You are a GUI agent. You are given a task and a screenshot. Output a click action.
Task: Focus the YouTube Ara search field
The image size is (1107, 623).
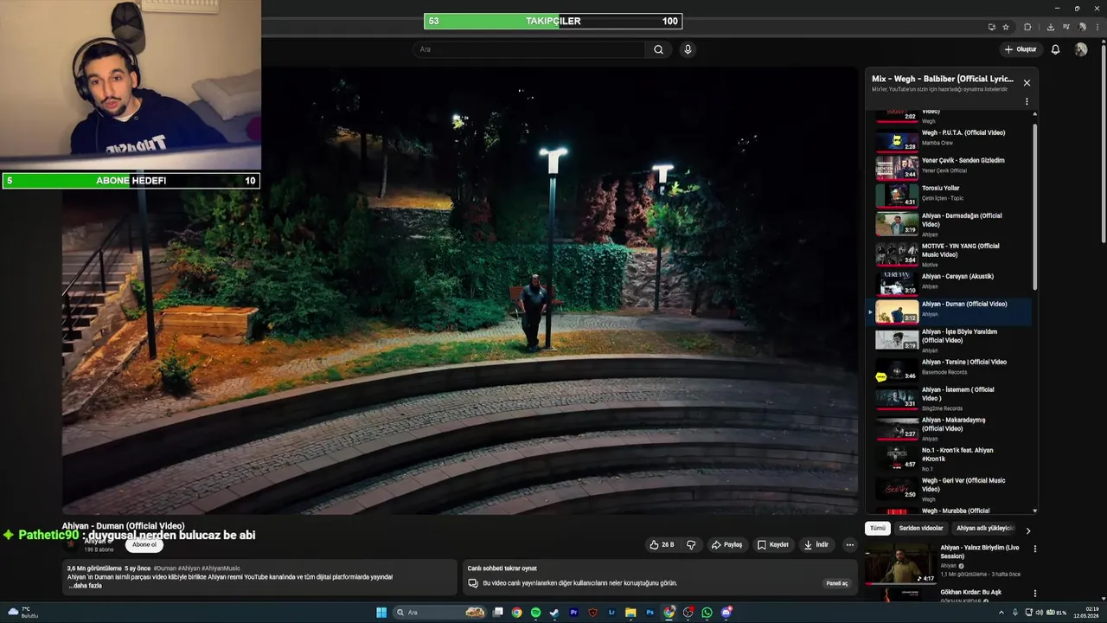(529, 49)
